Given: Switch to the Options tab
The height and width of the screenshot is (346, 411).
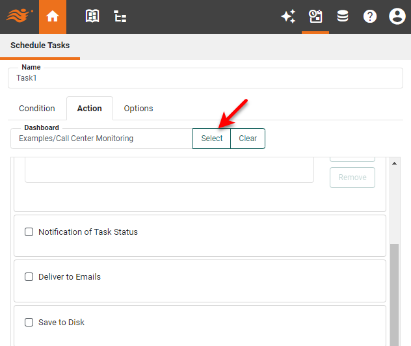Looking at the screenshot, I should [x=139, y=109].
